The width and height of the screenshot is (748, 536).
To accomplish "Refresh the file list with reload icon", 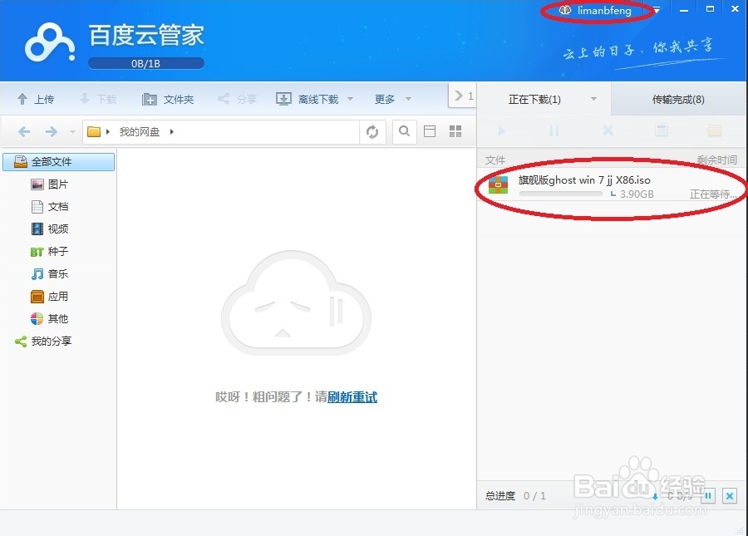I will coord(372,130).
